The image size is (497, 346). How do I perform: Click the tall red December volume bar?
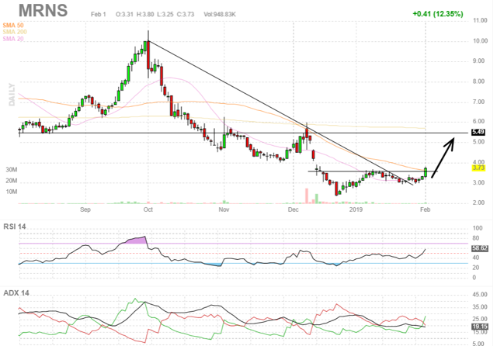click(x=307, y=195)
